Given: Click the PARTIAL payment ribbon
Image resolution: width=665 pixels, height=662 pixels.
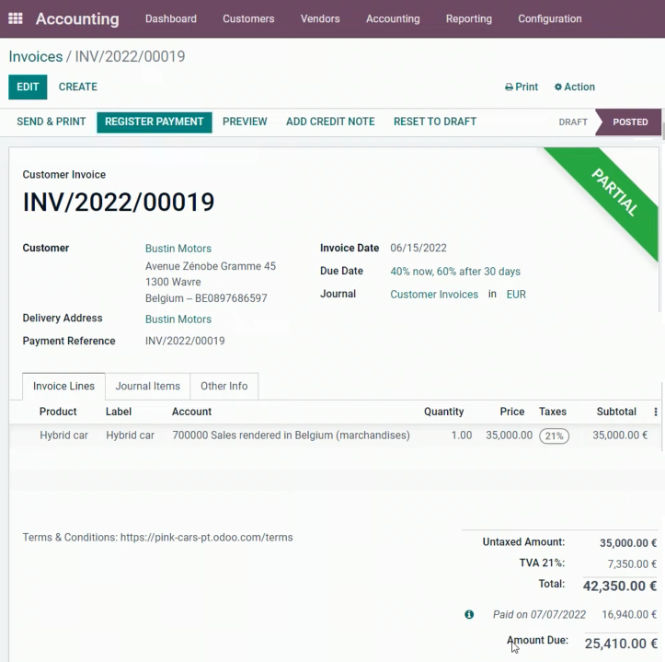Looking at the screenshot, I should pyautogui.click(x=614, y=192).
